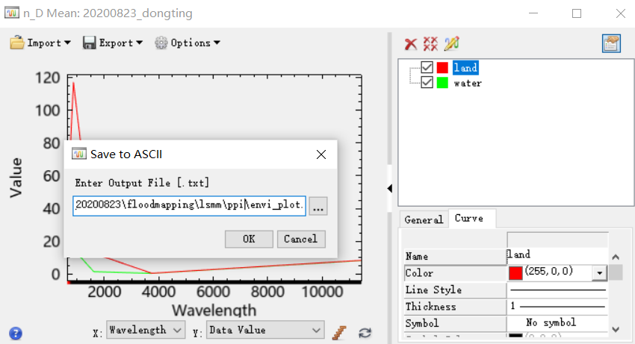Collapse the side panel with the arrow
Image resolution: width=635 pixels, height=344 pixels.
coord(389,188)
